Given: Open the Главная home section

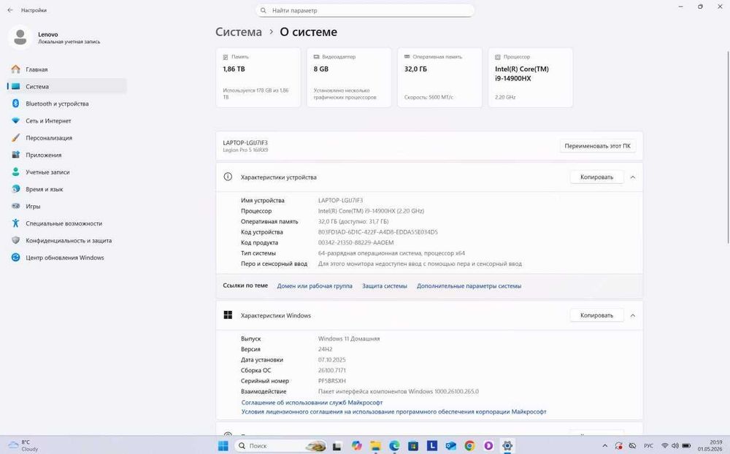Looking at the screenshot, I should [x=66, y=69].
